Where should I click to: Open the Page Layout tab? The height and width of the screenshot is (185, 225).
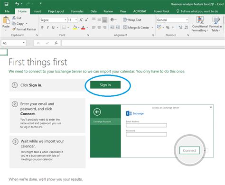(56, 11)
